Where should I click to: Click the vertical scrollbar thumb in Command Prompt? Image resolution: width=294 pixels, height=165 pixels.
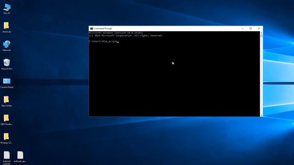click(261, 36)
